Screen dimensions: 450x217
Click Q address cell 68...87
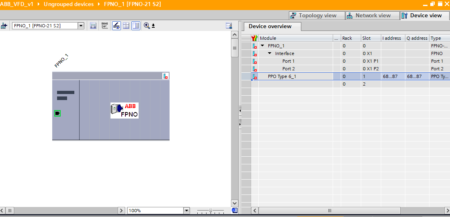(x=417, y=76)
